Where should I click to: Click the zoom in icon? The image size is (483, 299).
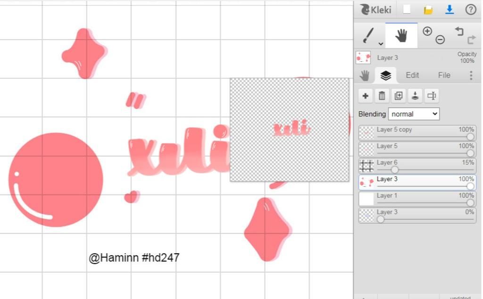pos(427,32)
